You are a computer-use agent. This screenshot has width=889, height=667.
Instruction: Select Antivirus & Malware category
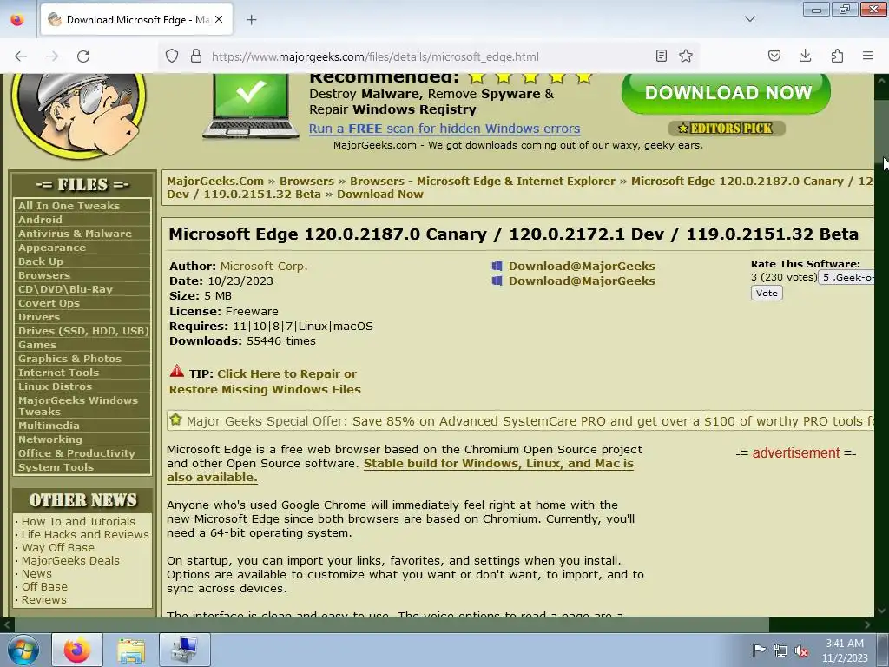(x=75, y=234)
